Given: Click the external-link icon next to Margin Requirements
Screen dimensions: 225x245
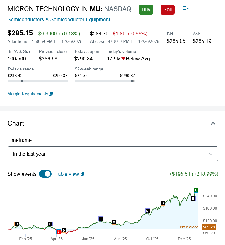Looking at the screenshot, I should click(x=51, y=94).
